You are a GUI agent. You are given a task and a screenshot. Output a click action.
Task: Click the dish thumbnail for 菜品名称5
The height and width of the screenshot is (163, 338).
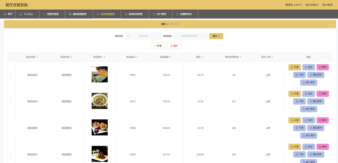(x=100, y=101)
